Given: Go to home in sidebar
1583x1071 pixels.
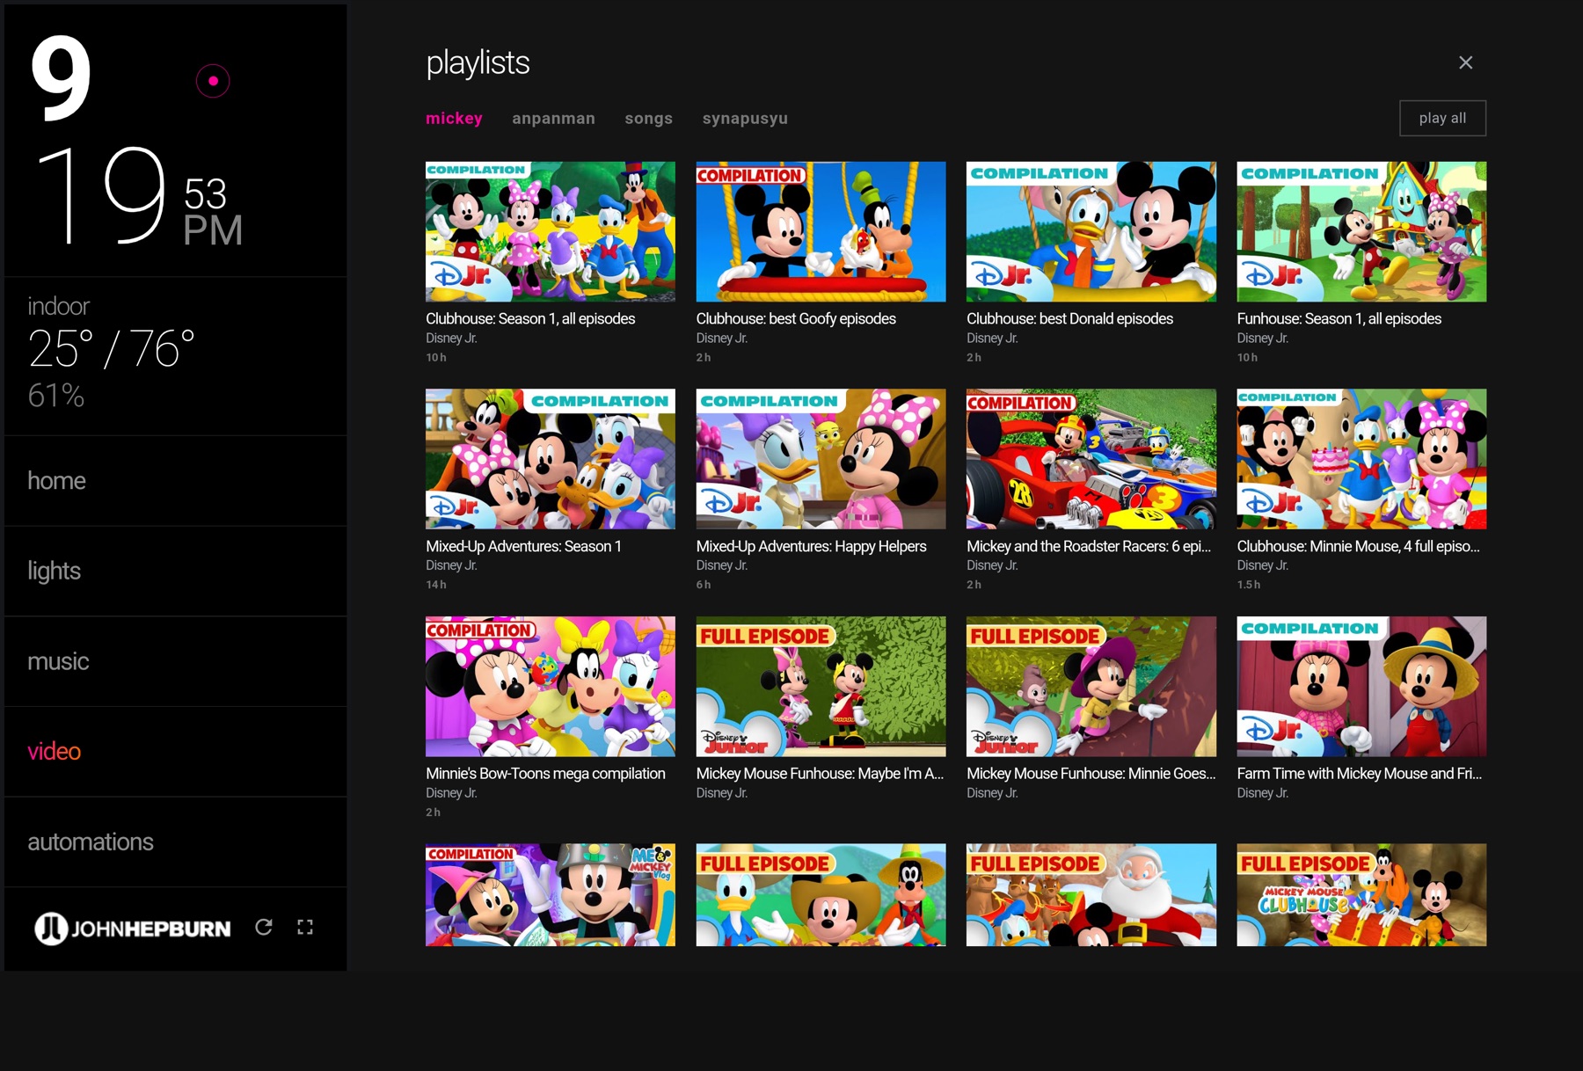Looking at the screenshot, I should (175, 480).
